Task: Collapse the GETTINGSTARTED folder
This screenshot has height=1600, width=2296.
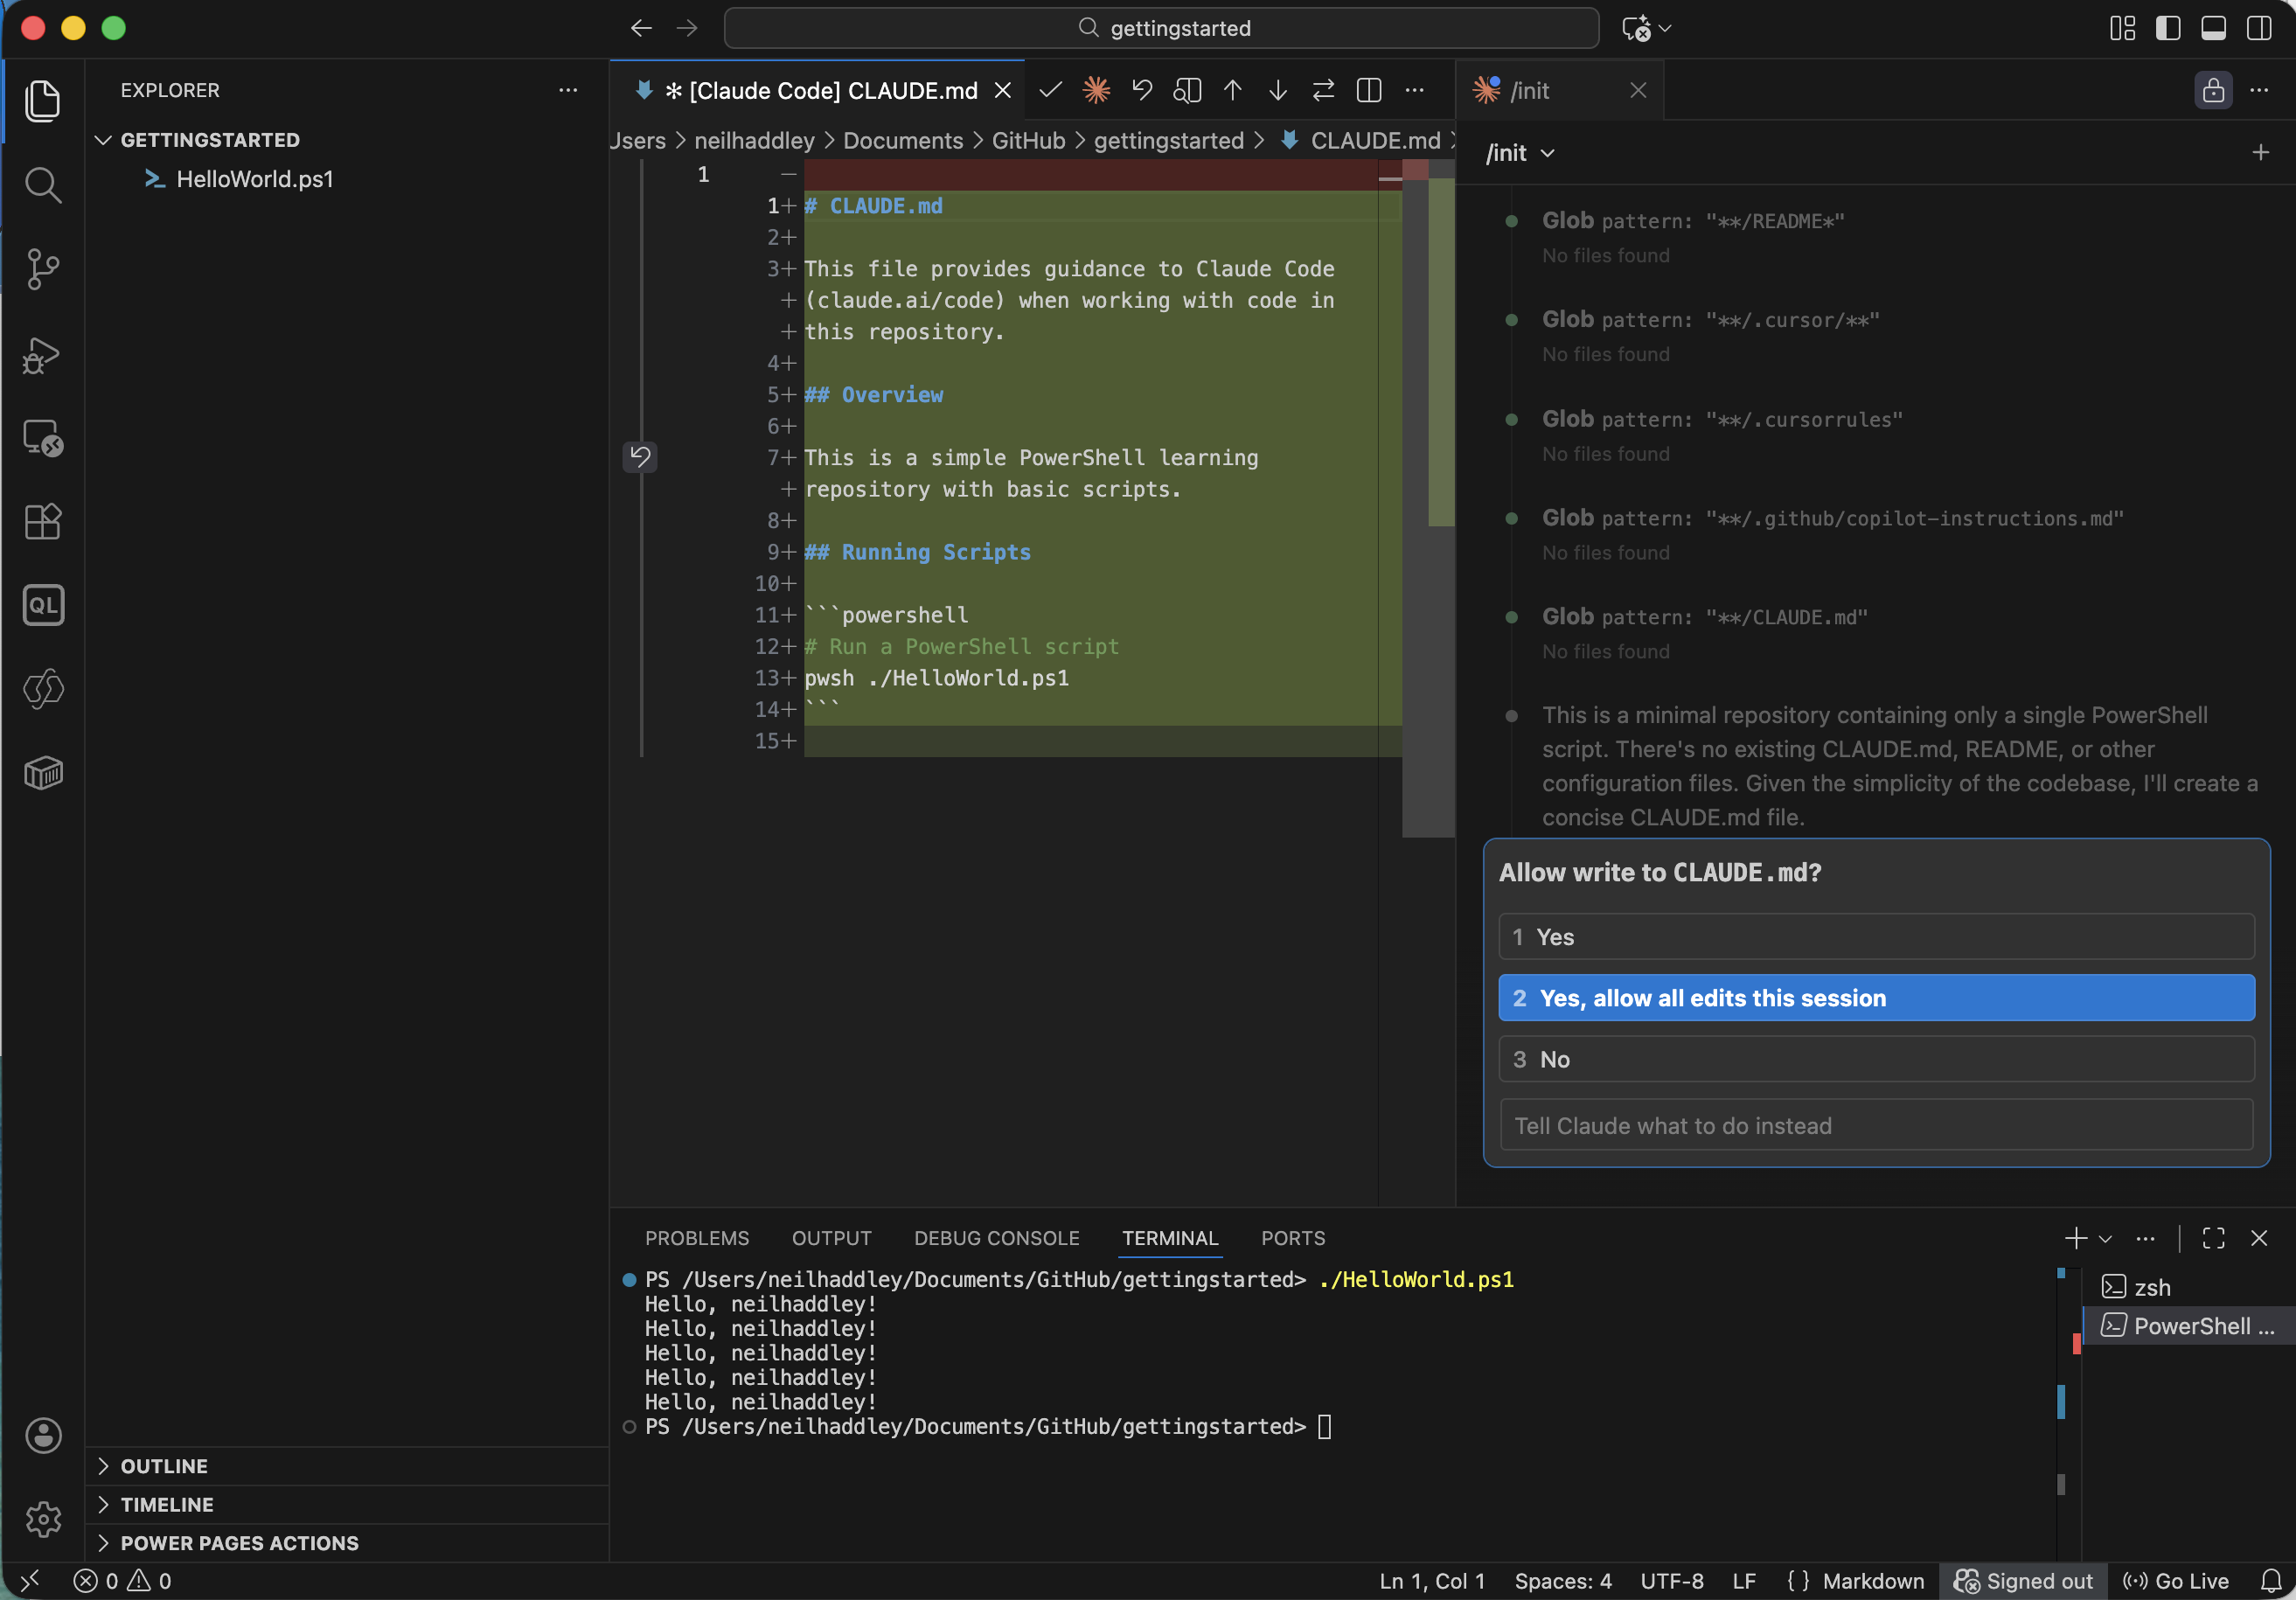Action: [103, 139]
